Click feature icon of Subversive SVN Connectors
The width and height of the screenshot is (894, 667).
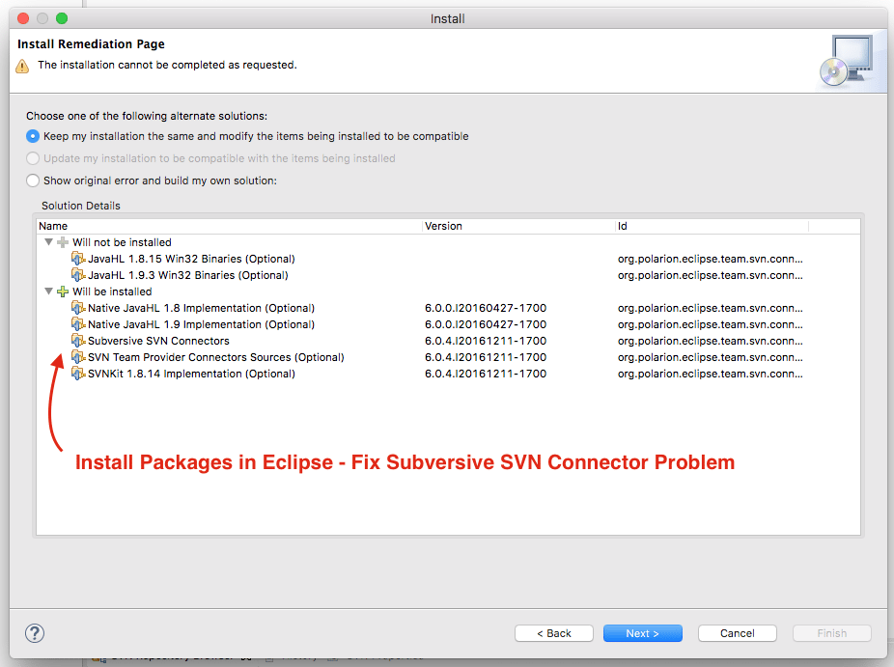click(78, 341)
